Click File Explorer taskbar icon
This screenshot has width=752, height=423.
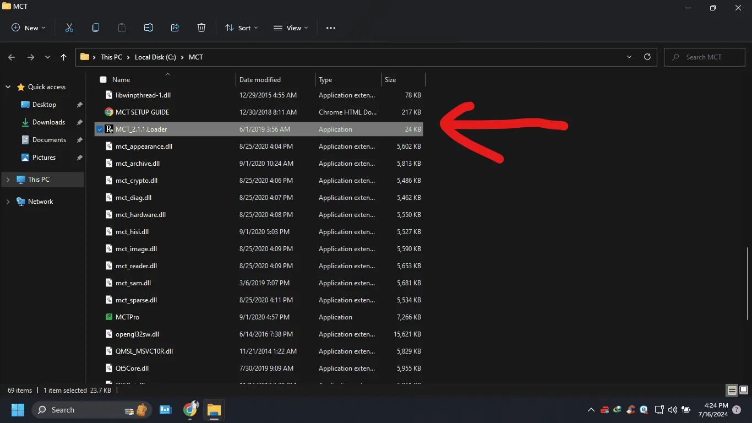click(214, 410)
